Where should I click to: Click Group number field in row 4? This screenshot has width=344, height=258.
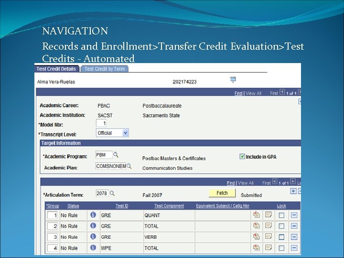[x=53, y=248]
